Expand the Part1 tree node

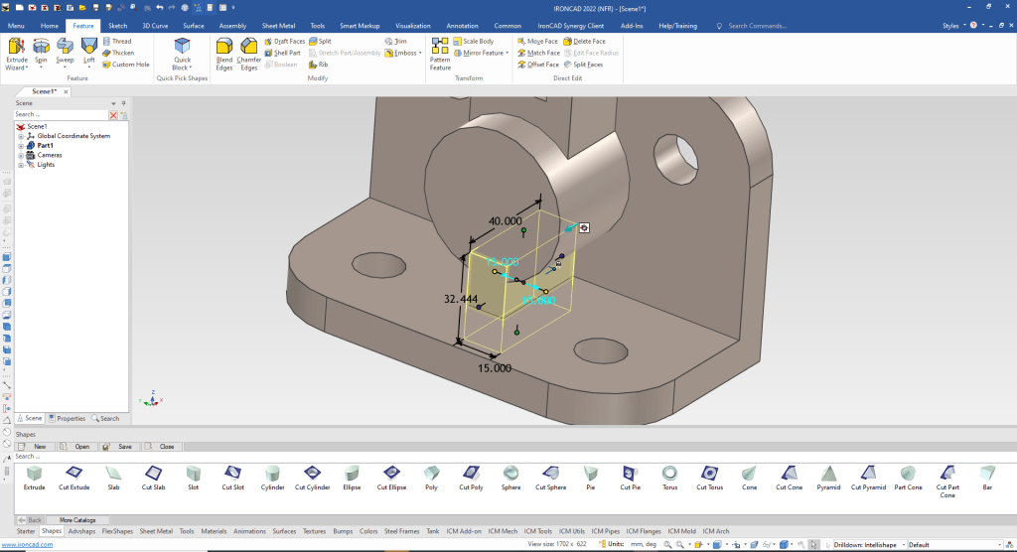click(20, 146)
